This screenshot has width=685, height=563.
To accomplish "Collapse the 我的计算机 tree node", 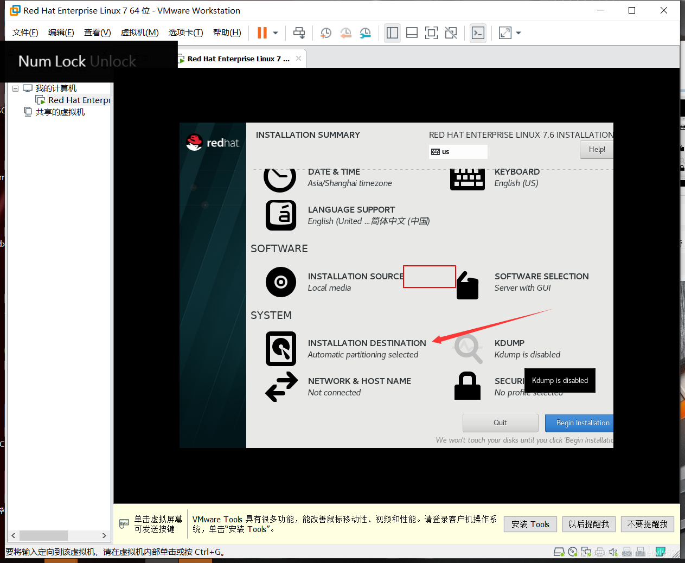I will pos(16,88).
